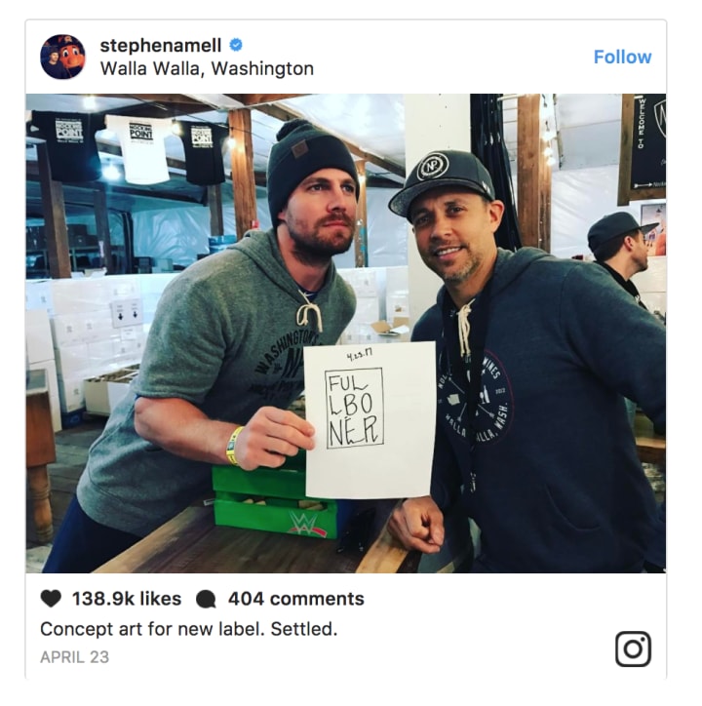The image size is (702, 706).
Task: Open the Walla Walla, Washington location
Action: coord(207,69)
